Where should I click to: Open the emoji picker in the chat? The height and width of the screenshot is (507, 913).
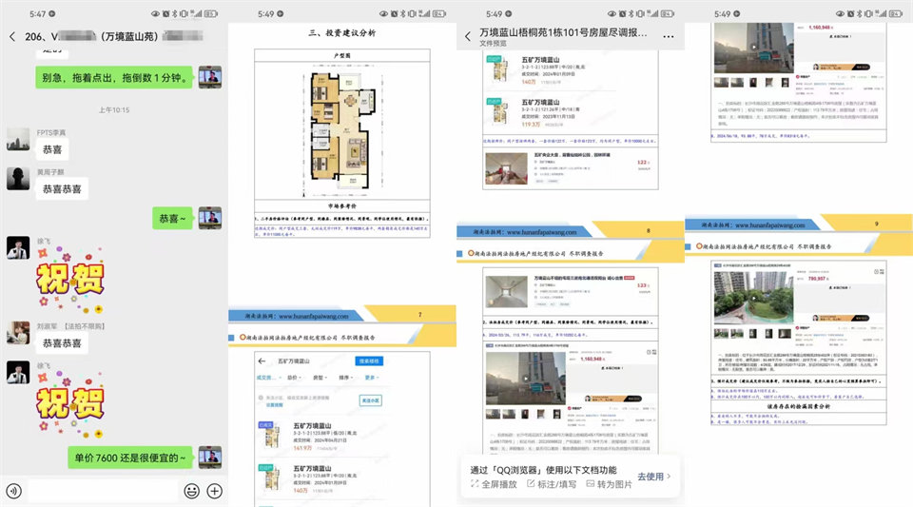pos(191,491)
